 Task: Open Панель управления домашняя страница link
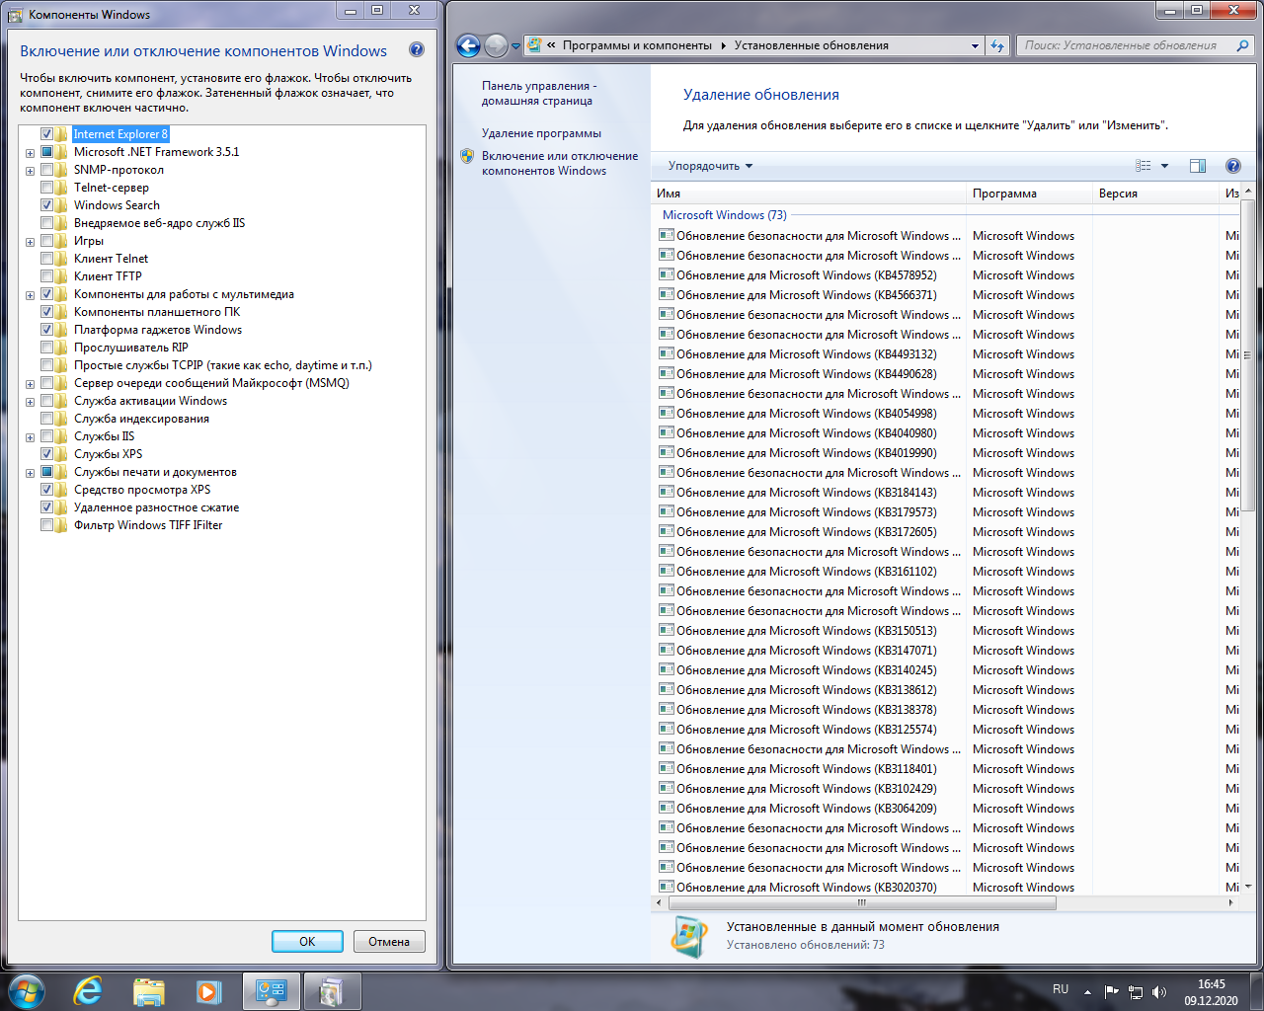(538, 93)
